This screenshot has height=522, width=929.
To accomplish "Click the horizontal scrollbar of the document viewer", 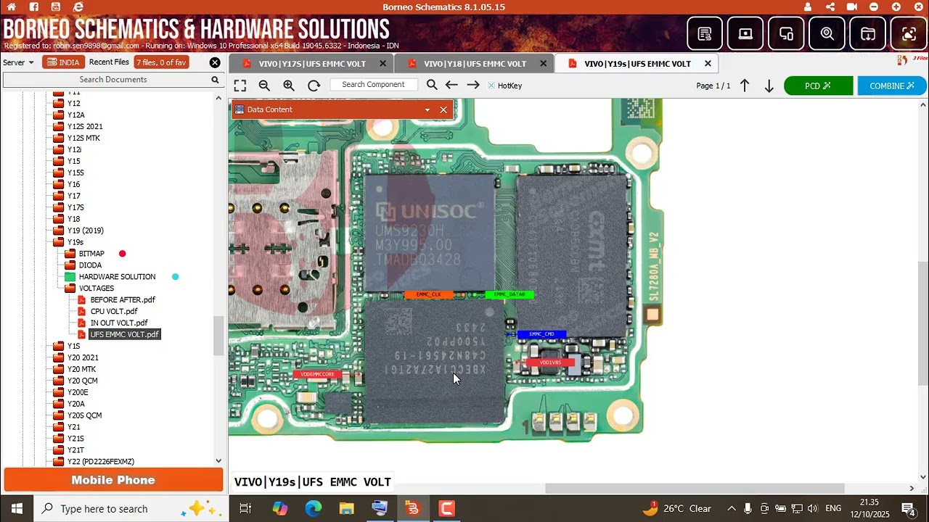I will click(x=695, y=488).
